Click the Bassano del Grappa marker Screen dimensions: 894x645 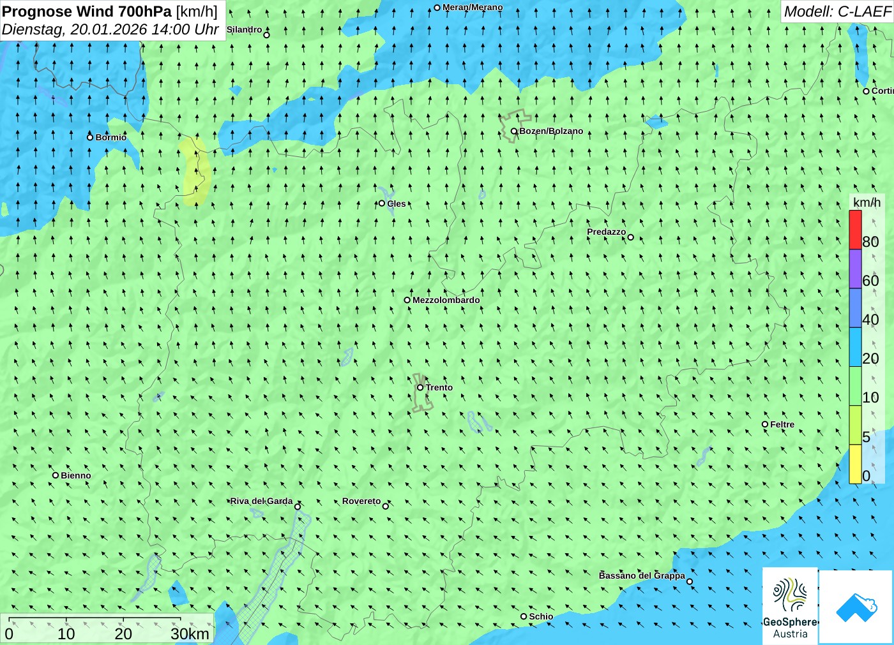pos(690,581)
